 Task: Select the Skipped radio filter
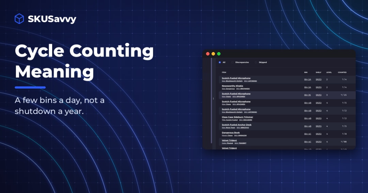[x=256, y=62]
